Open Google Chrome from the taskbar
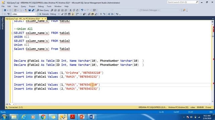The width and height of the screenshot is (215, 120). pyautogui.click(x=43, y=117)
